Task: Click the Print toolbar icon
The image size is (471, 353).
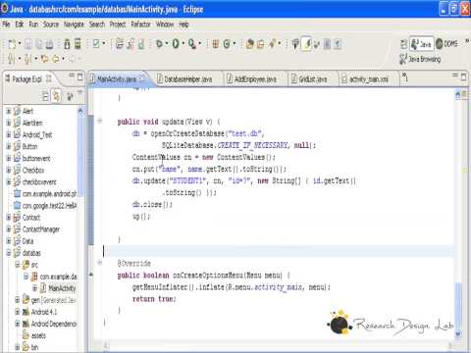Action: tap(49, 44)
